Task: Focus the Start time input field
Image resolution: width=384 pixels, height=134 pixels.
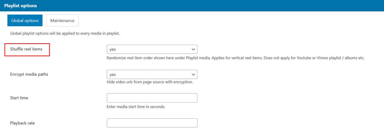Action: coord(152,98)
